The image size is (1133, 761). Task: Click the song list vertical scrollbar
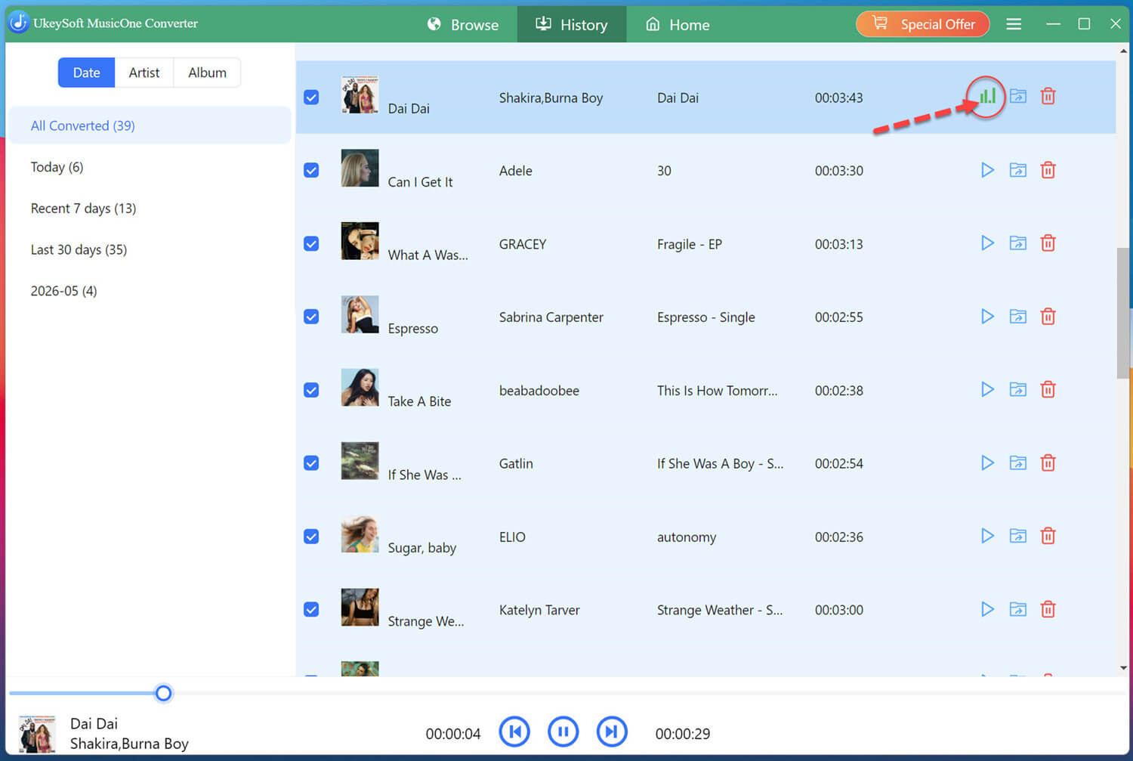1123,314
